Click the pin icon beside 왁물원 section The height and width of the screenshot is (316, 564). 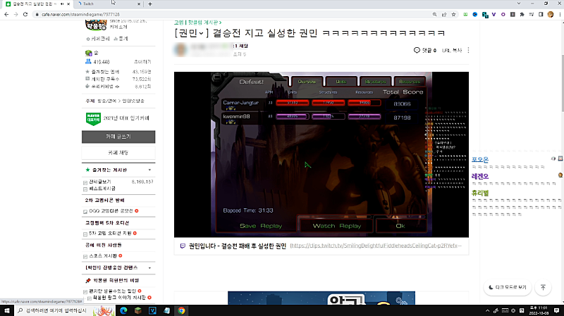click(87, 280)
